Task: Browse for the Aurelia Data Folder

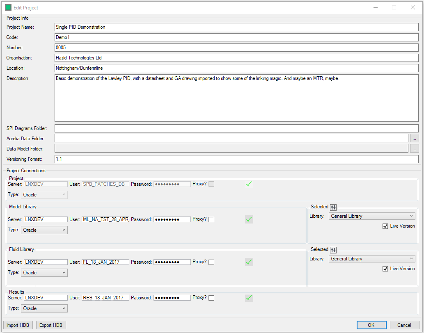Action: click(x=414, y=138)
